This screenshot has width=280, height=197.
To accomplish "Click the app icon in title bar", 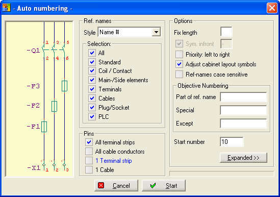I will pyautogui.click(x=7, y=8).
